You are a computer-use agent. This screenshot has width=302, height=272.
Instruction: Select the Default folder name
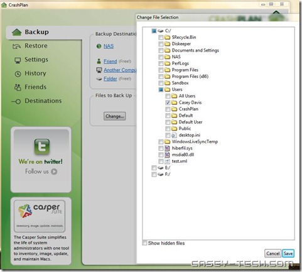coord(186,116)
